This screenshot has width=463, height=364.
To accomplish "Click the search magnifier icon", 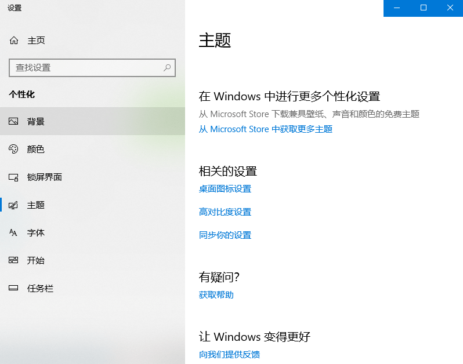I will [167, 68].
